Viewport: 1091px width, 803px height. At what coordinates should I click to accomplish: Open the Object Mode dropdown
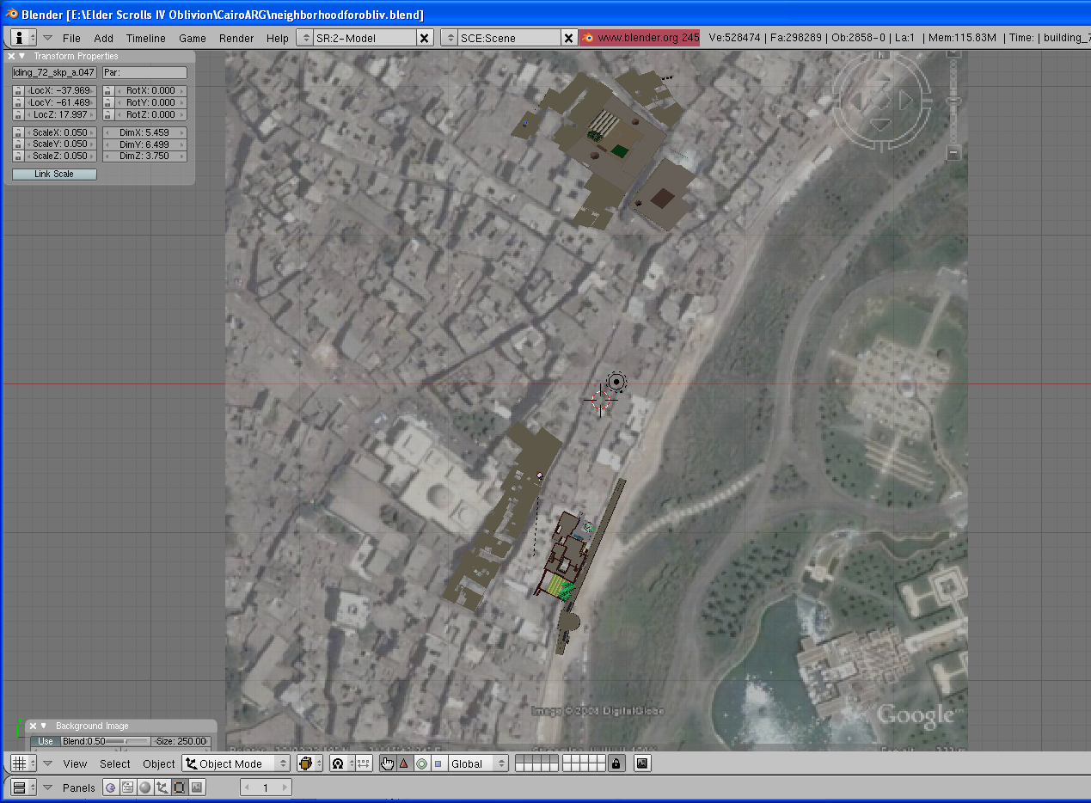[236, 763]
